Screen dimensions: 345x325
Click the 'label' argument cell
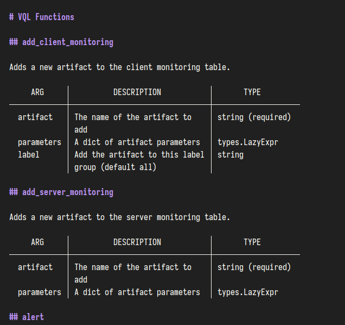(29, 154)
